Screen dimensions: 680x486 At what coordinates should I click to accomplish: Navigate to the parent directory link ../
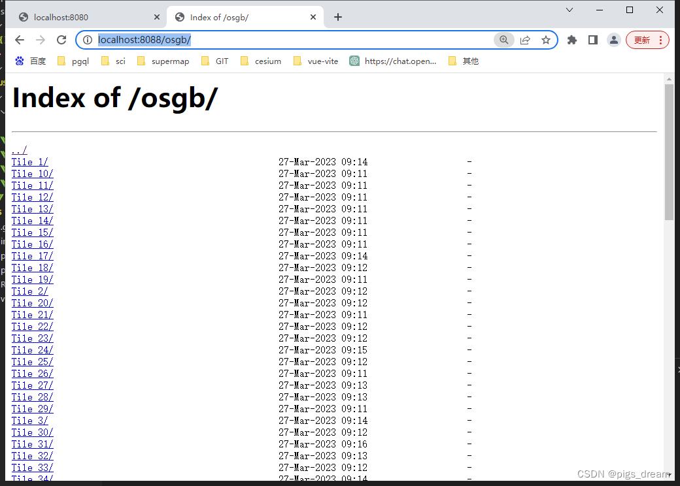(x=18, y=150)
